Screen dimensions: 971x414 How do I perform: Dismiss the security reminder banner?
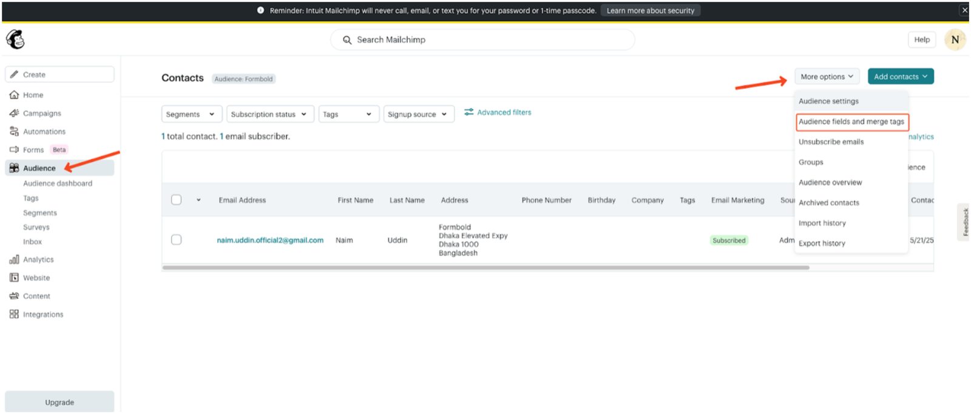pos(964,10)
